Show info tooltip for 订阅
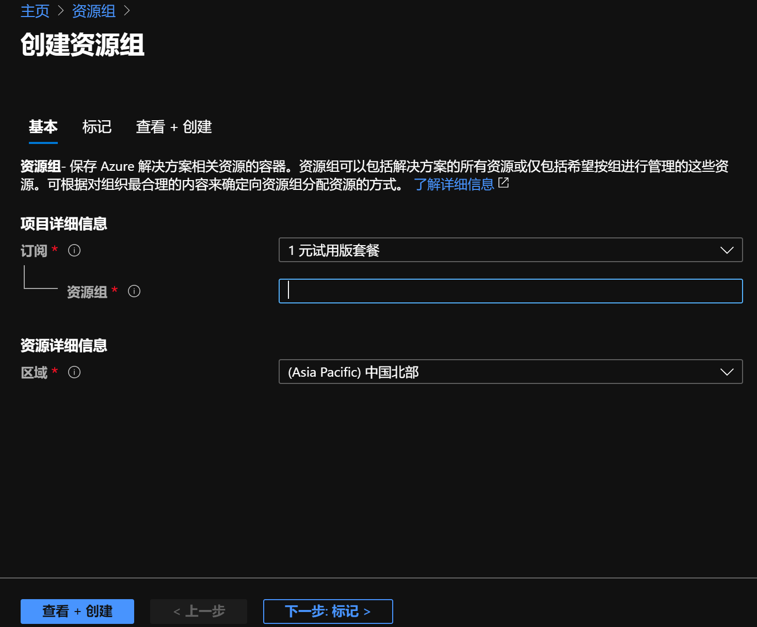757x627 pixels. [x=74, y=250]
